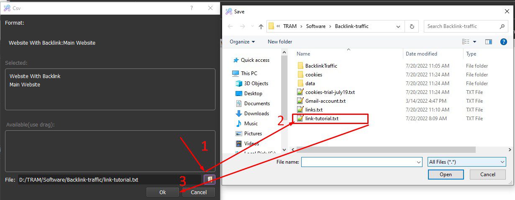Open the view options dropdown arrow
This screenshot has height=200, width=515.
tap(475, 42)
